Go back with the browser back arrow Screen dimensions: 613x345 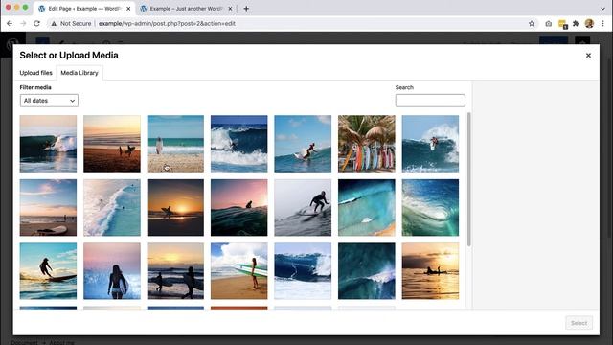[10, 23]
